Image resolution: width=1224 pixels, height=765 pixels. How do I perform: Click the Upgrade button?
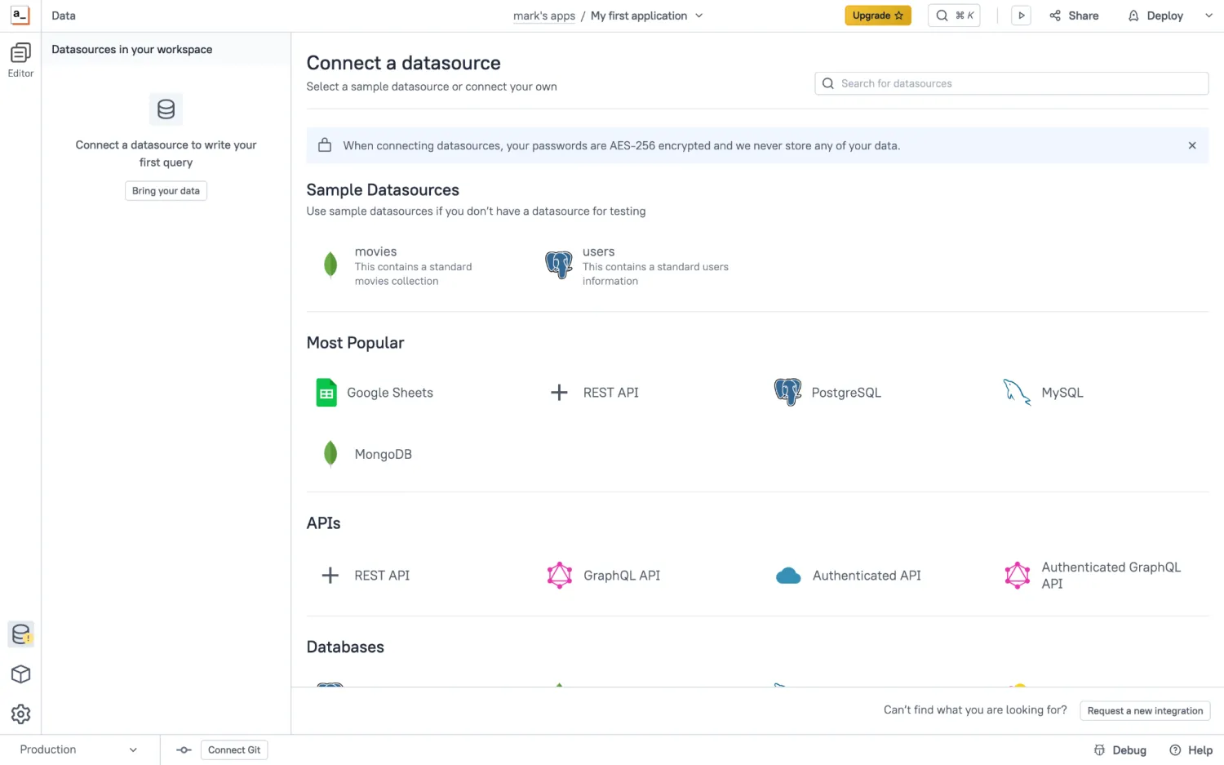[x=878, y=16]
